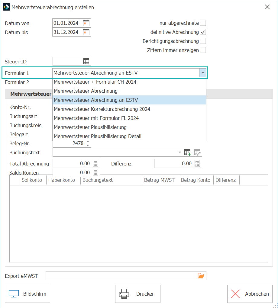This screenshot has height=308, width=278.
Task: Choose 'Mehrwertsteuer mit Formular FL 2024'
Action: (129, 118)
